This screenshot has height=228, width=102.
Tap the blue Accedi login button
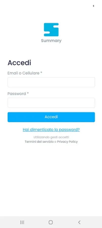pos(51,117)
